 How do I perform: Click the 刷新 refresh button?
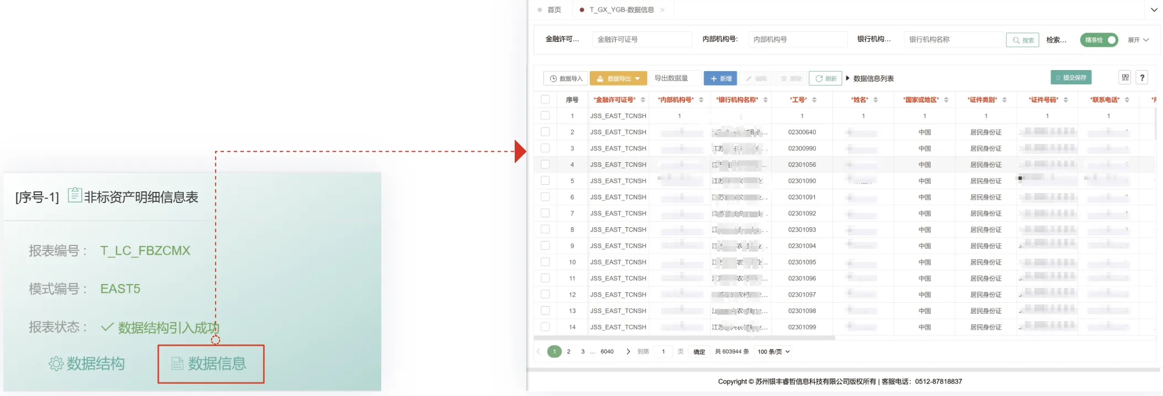(825, 79)
